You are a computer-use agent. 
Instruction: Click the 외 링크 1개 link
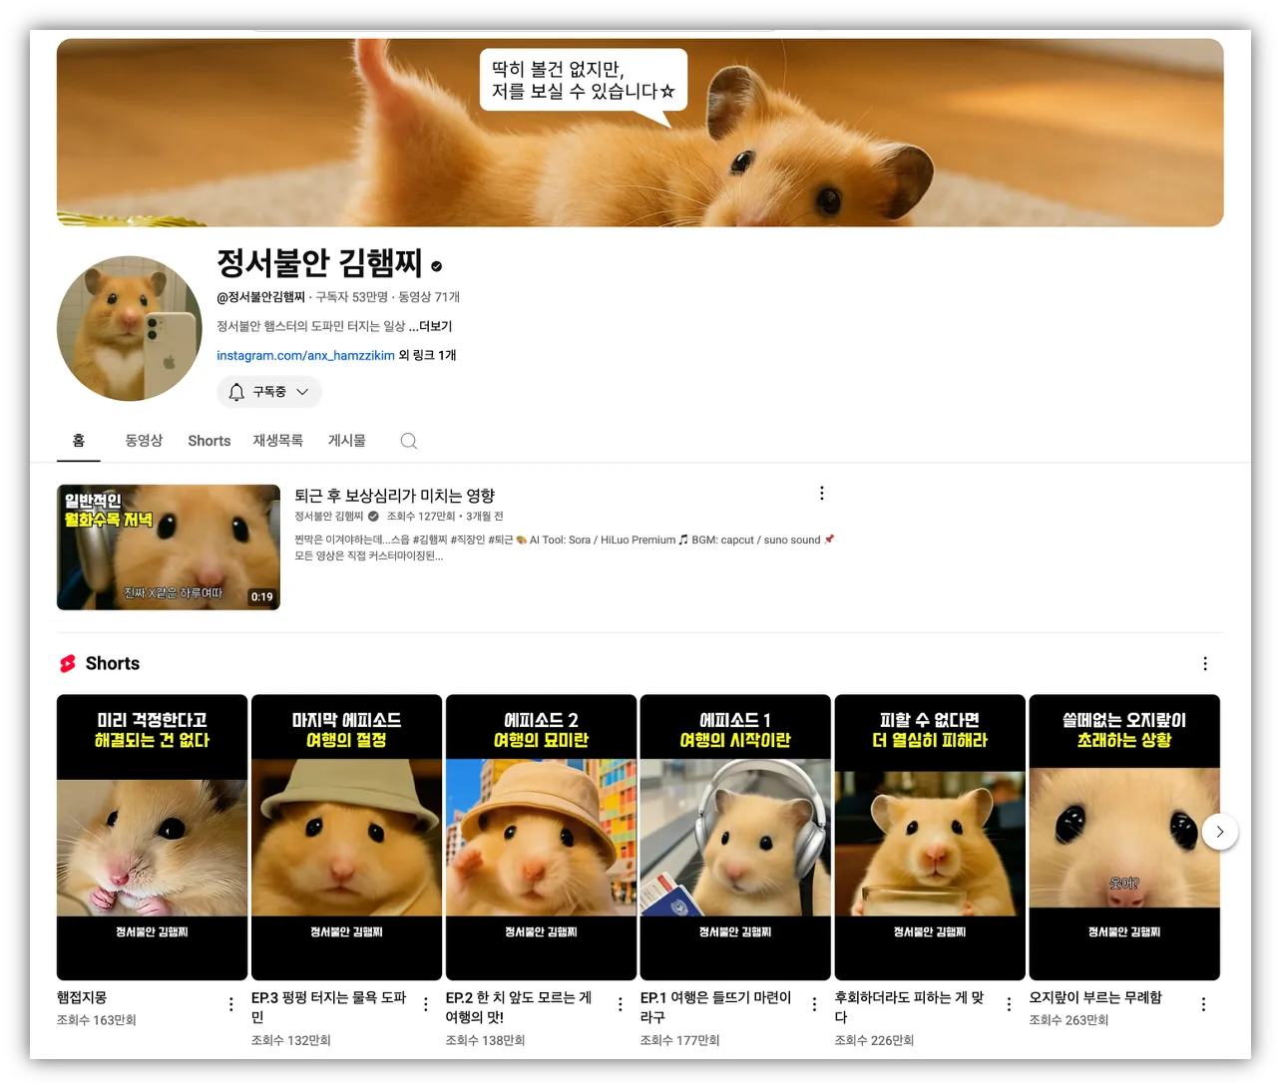427,355
